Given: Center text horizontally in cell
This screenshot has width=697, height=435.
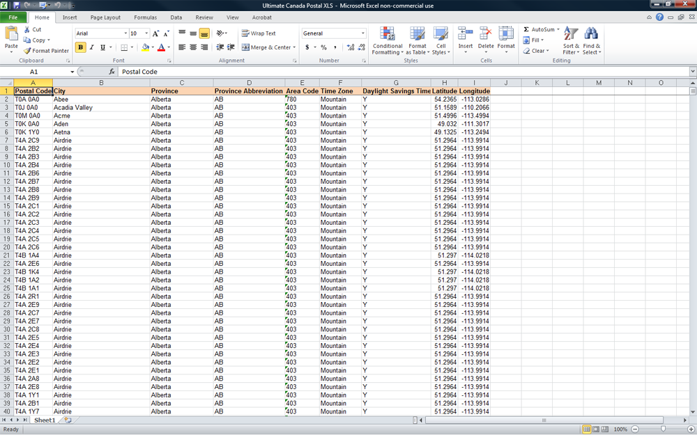Looking at the screenshot, I should (x=193, y=47).
